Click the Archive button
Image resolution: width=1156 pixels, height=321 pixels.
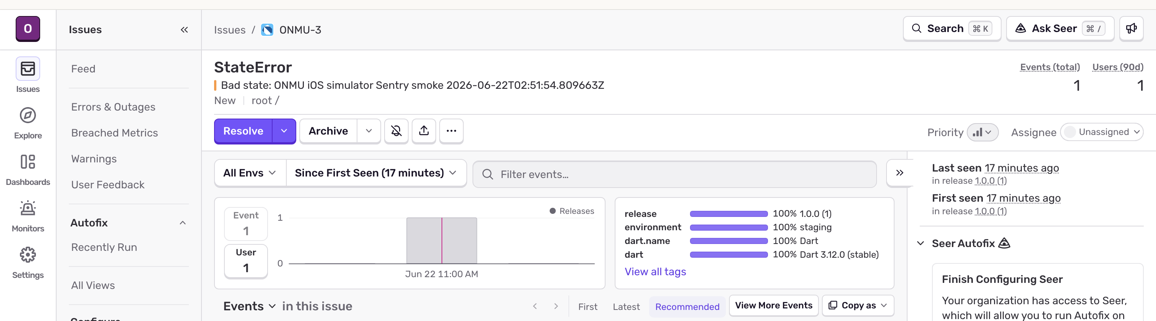tap(328, 131)
